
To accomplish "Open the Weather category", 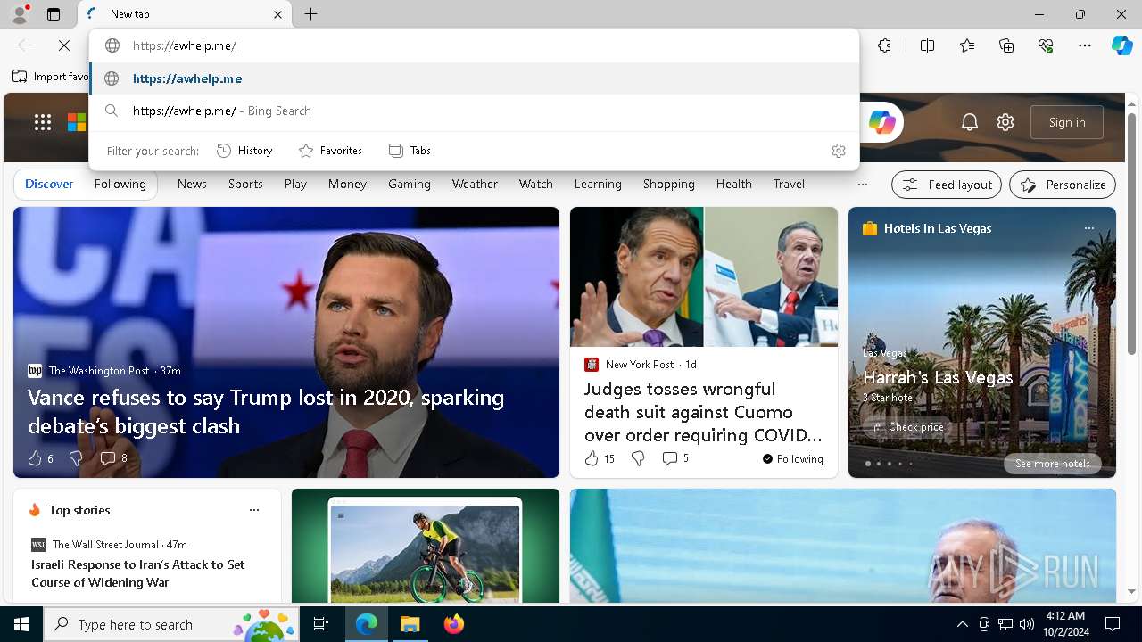I will [475, 184].
